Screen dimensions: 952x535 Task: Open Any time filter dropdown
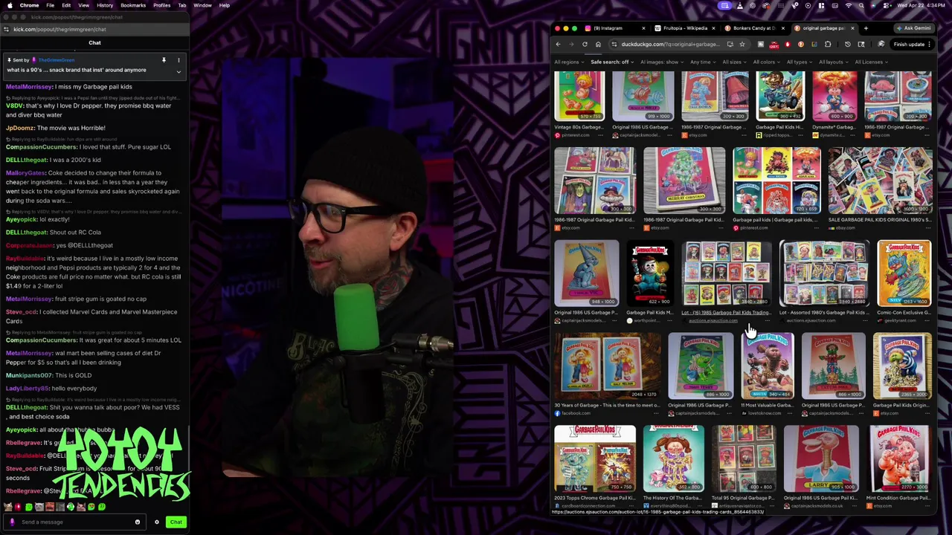click(702, 62)
